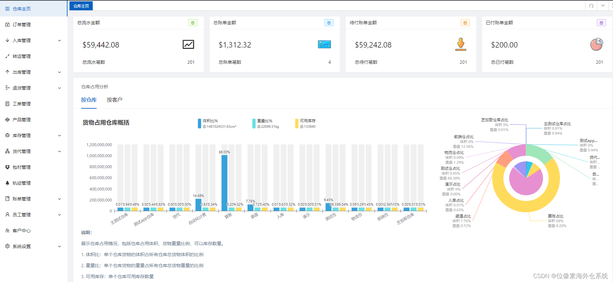Expand the 退货管理 submenu chevron
This screenshot has height=282, width=613.
59,88
